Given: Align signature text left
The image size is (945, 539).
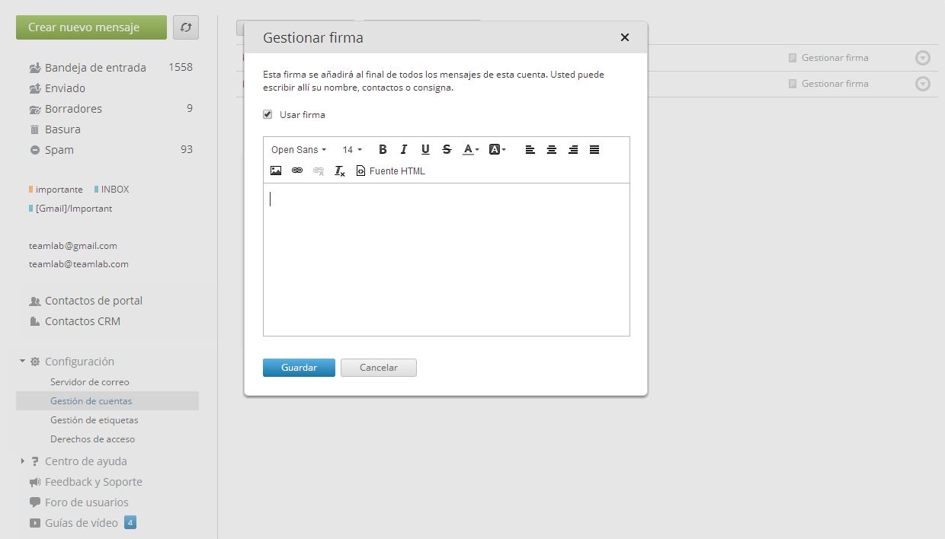Looking at the screenshot, I should 530,149.
